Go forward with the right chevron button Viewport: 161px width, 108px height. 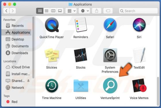[13, 11]
